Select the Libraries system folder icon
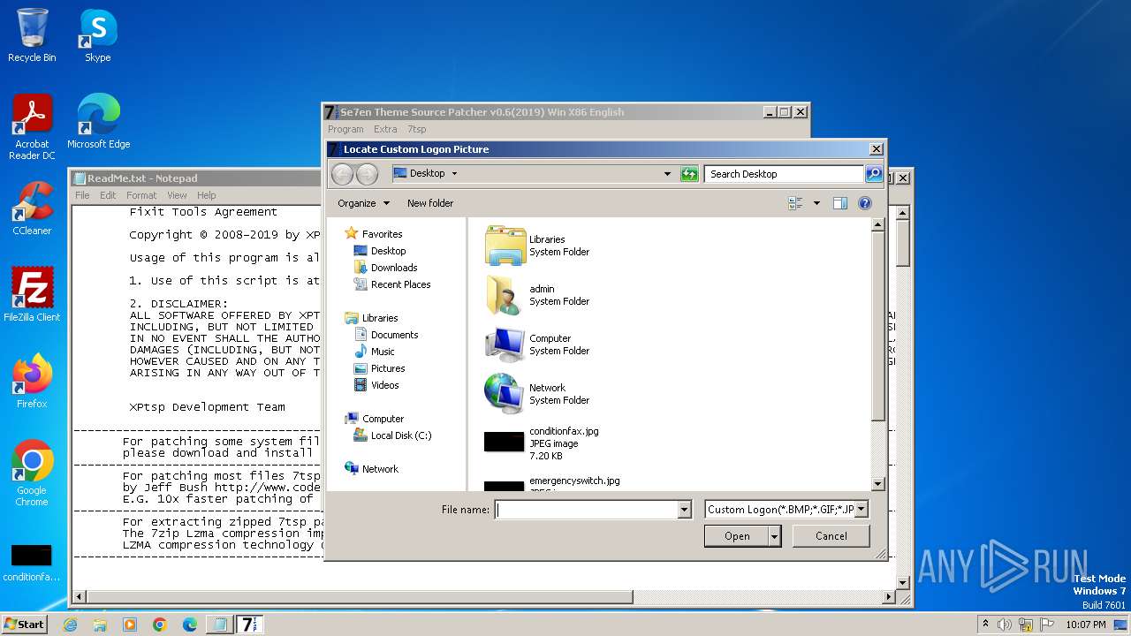The height and width of the screenshot is (636, 1131). click(505, 246)
